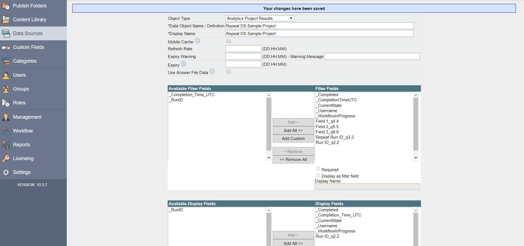Select Run ID_q2.2 in Filter Fields
Screen dimensions: 524x246
[x=328, y=142]
